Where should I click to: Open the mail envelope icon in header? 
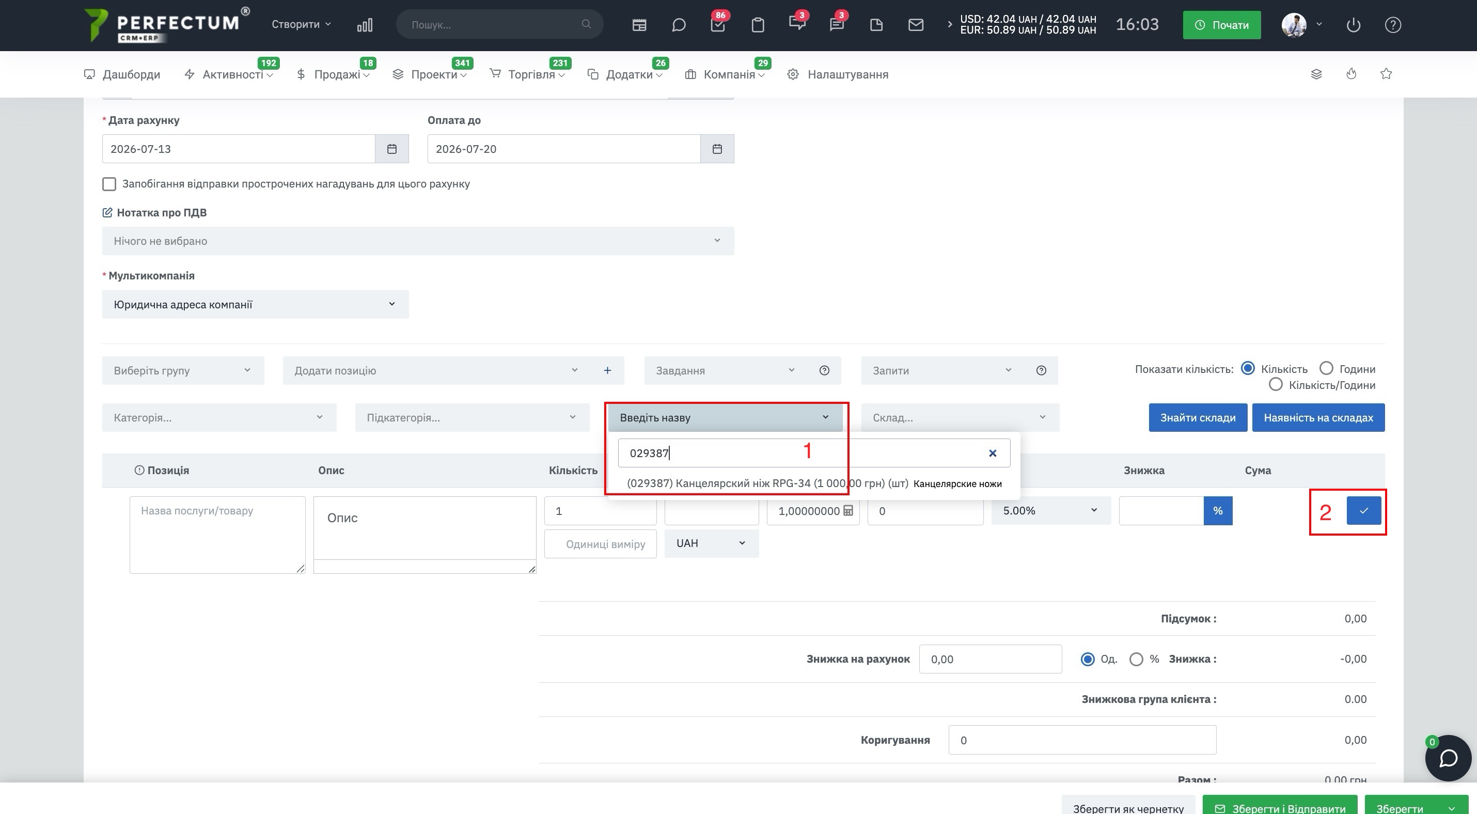coord(916,25)
